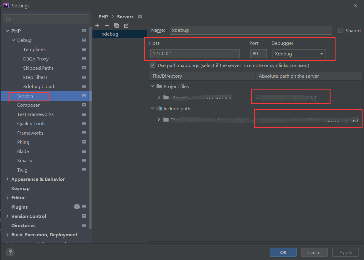Click the project-level icon on the Composer row
This screenshot has height=260, width=364.
(x=84, y=105)
